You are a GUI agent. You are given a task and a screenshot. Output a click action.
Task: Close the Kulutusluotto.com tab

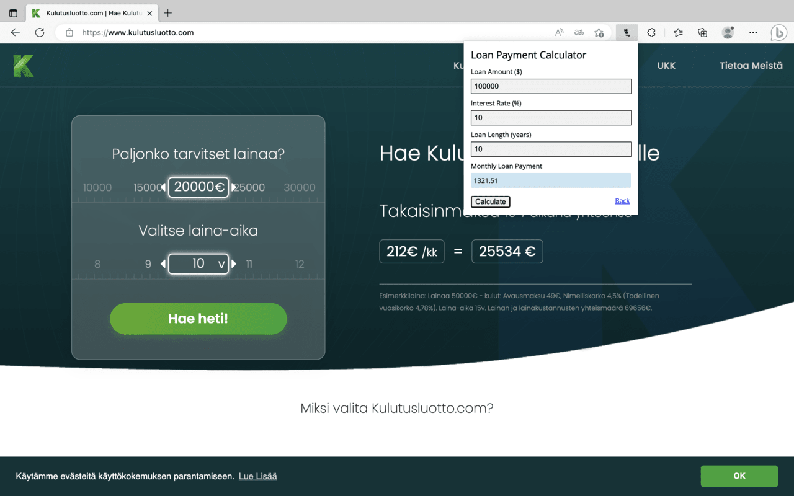149,13
